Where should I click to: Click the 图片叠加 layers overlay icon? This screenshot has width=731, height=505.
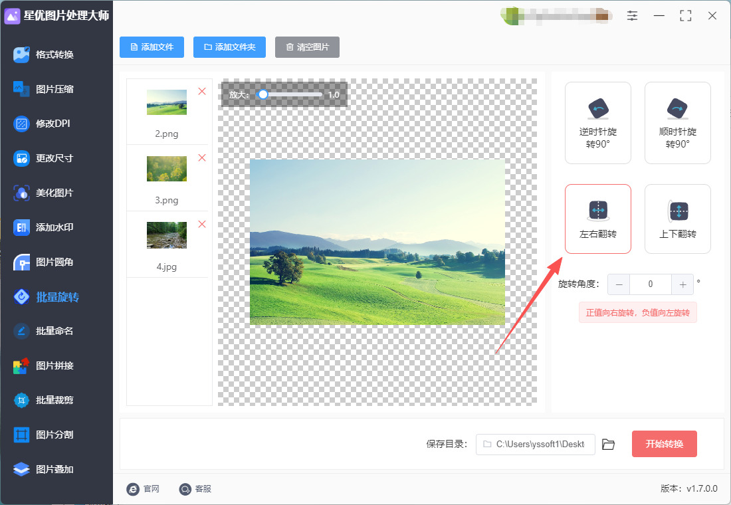point(21,469)
